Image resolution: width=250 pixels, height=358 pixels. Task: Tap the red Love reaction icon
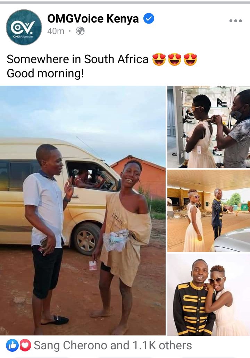pyautogui.click(x=25, y=346)
